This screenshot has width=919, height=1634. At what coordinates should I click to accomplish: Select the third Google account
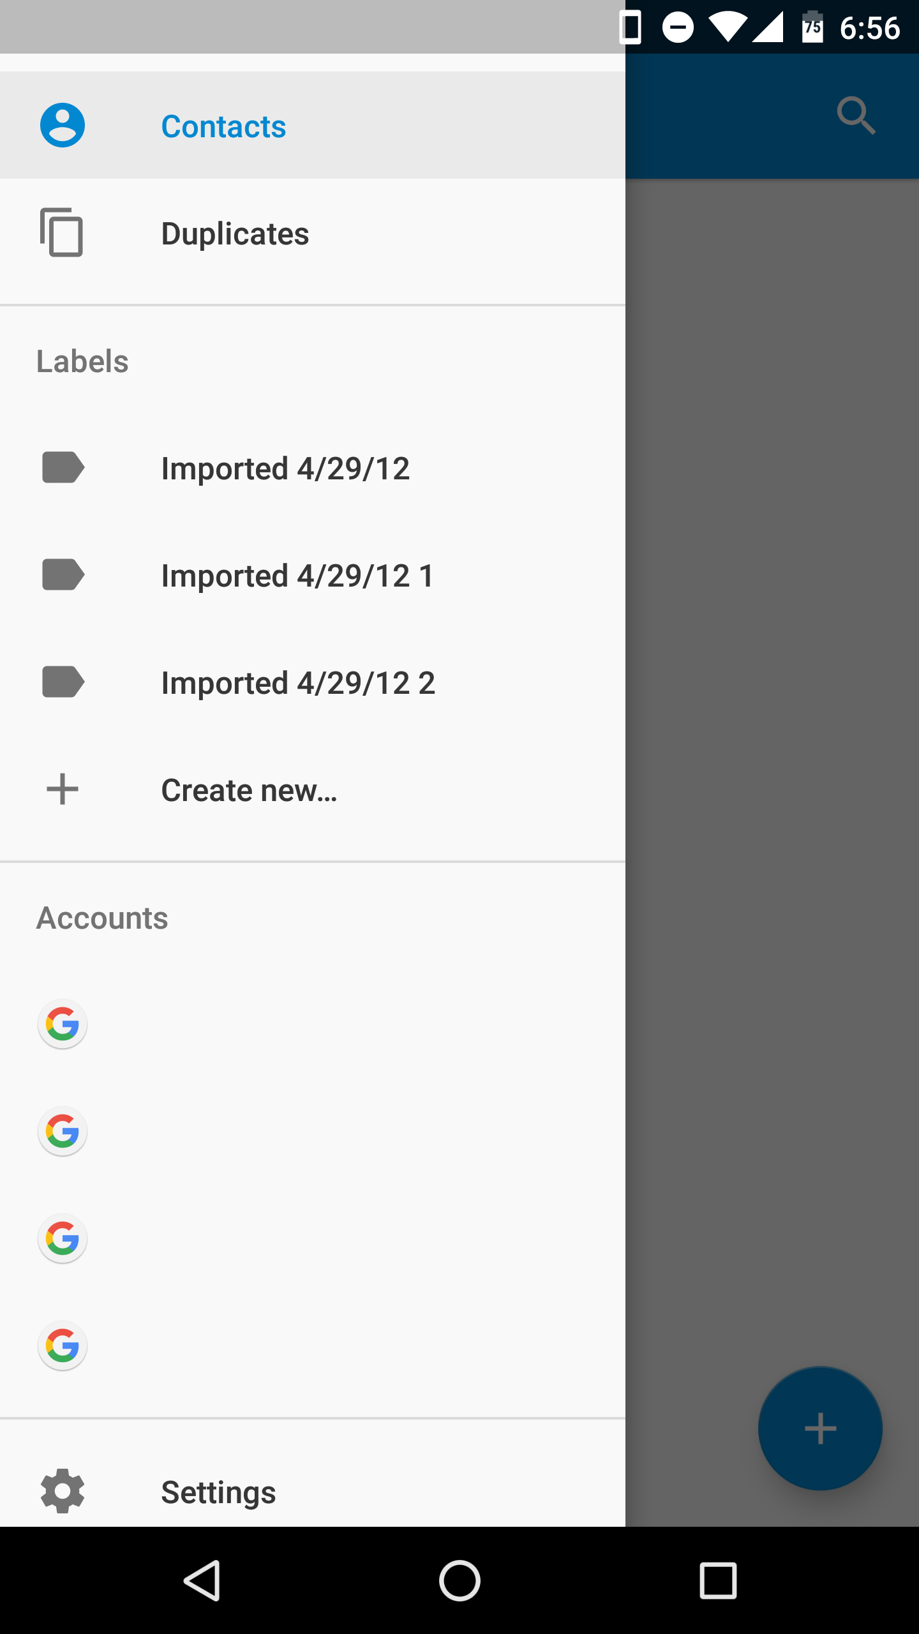[63, 1238]
